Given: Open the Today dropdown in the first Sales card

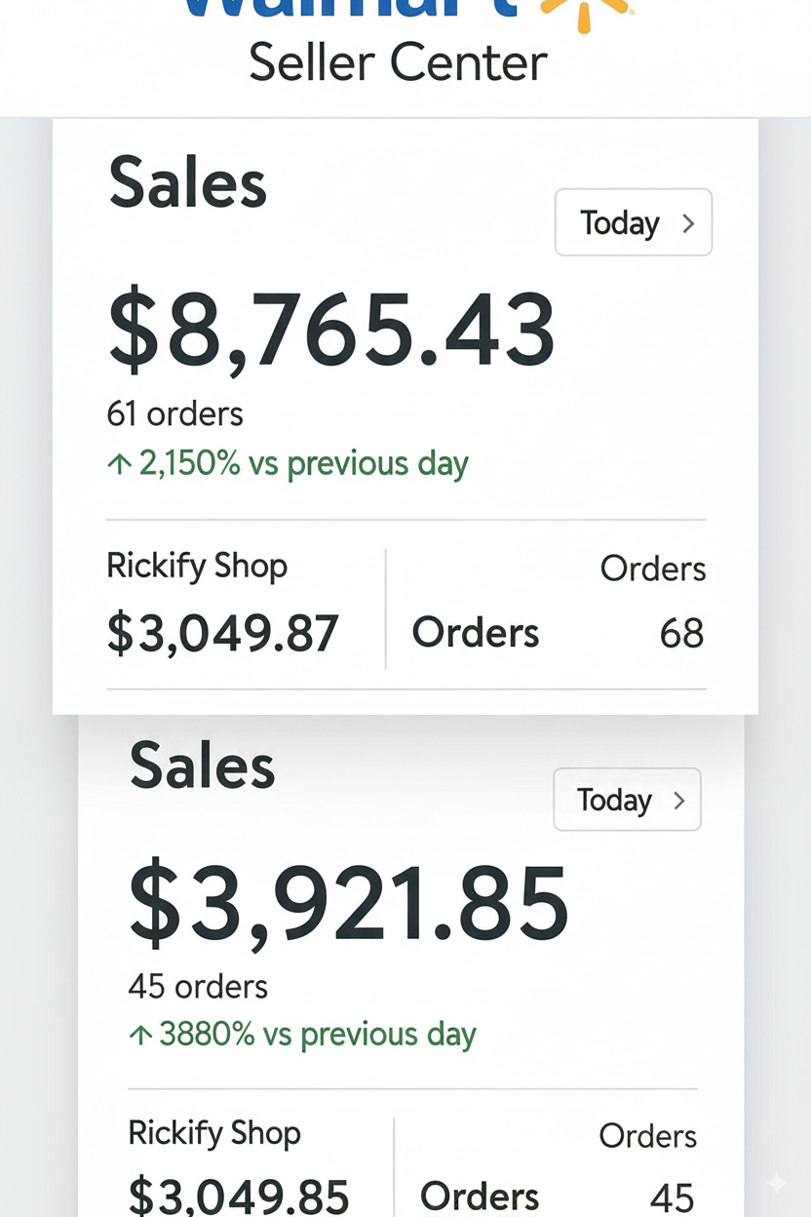Looking at the screenshot, I should [x=633, y=223].
